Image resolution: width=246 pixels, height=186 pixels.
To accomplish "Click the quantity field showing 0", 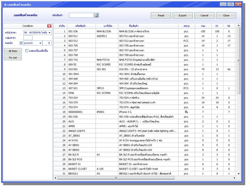I will coord(47,43).
